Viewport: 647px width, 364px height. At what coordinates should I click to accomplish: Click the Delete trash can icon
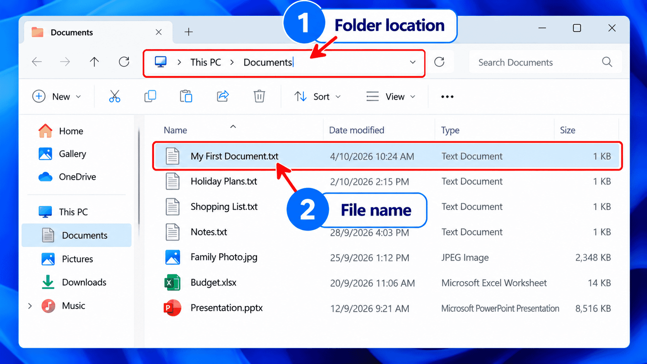259,96
